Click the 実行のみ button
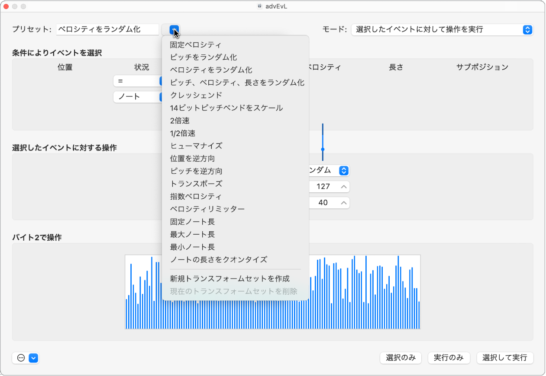This screenshot has height=376, width=546. coord(449,358)
